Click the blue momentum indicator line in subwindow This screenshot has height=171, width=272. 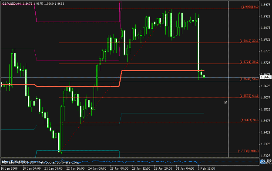coord(130,162)
